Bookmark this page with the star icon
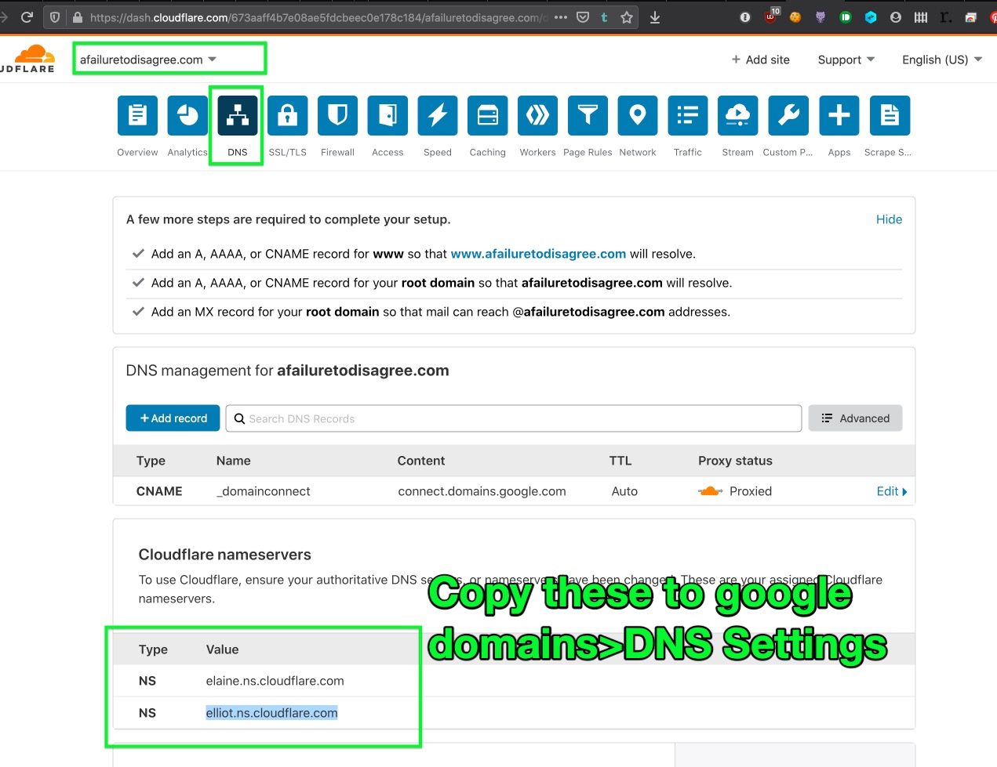The image size is (997, 767). coord(627,17)
